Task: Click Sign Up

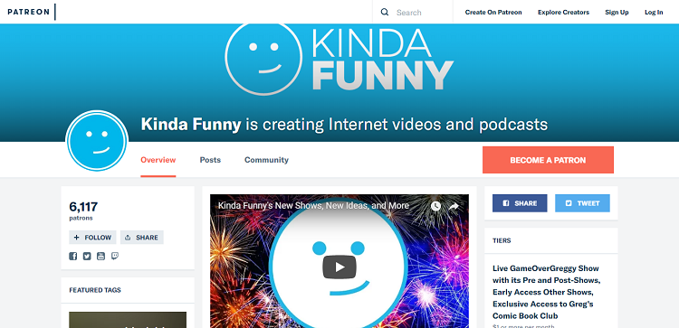Action: 617,12
